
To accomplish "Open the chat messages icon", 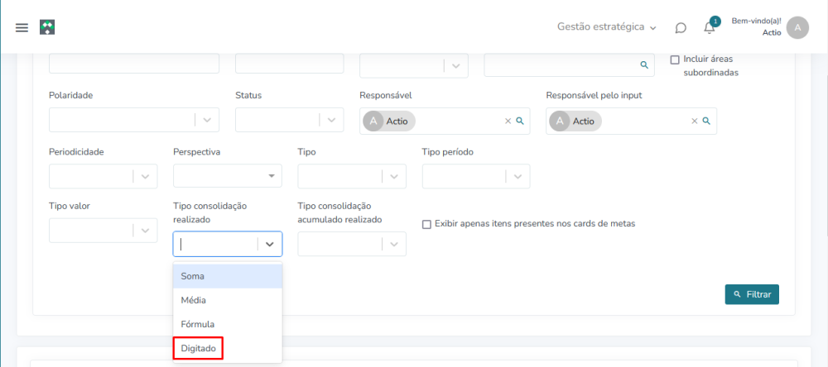I will click(681, 27).
